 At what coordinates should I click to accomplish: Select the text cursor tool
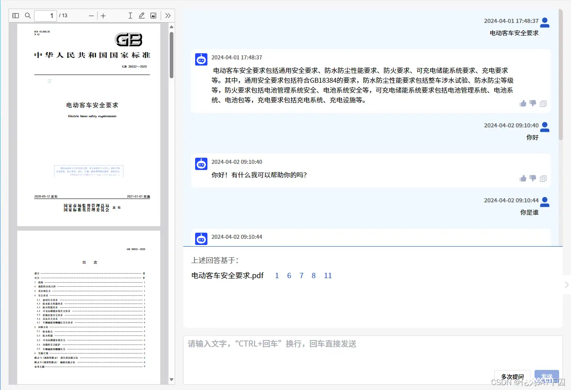pos(130,16)
